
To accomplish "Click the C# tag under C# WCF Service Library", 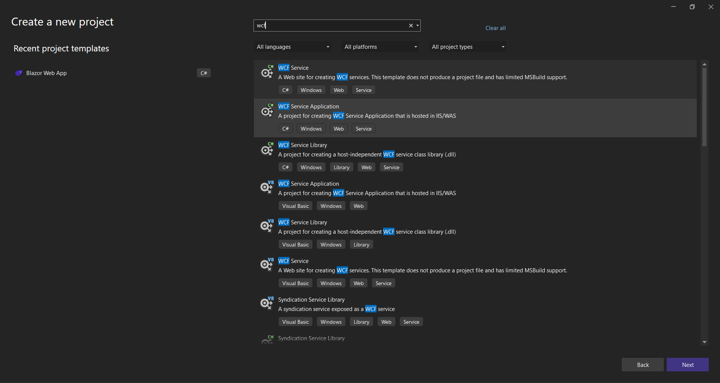I will [285, 167].
